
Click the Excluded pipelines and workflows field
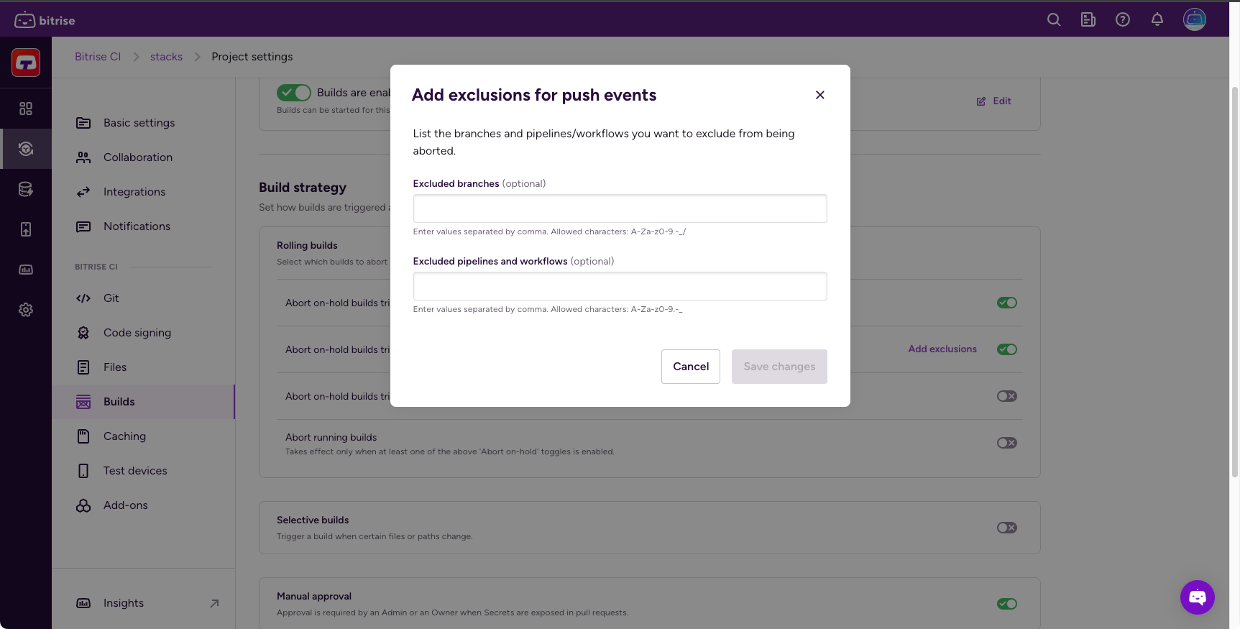(620, 286)
